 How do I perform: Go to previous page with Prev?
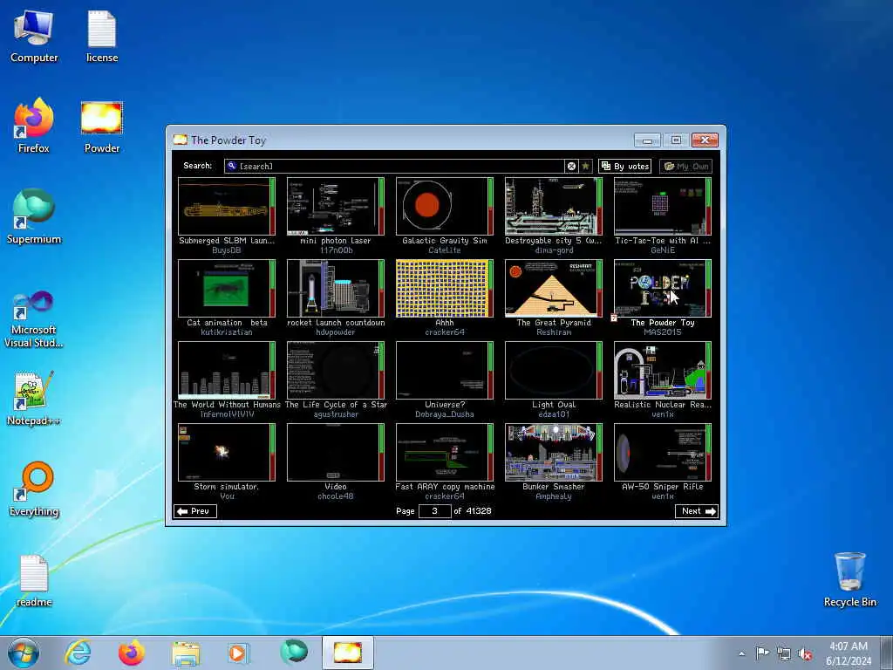tap(194, 511)
